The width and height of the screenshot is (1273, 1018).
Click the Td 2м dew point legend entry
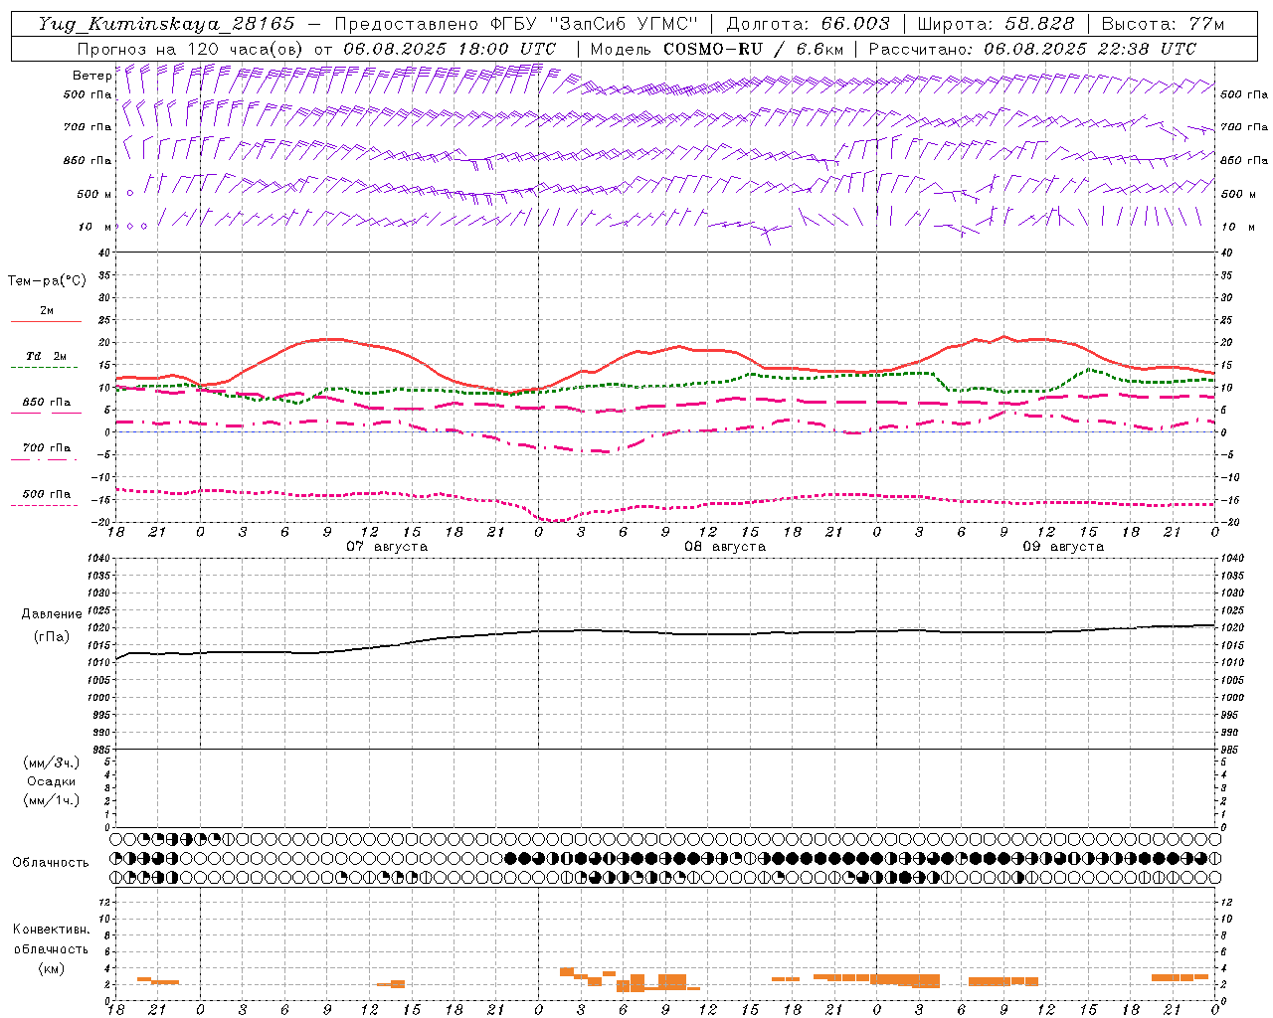coord(47,356)
